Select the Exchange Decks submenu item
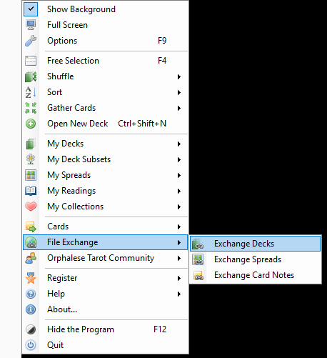This screenshot has width=327, height=358. 256,244
